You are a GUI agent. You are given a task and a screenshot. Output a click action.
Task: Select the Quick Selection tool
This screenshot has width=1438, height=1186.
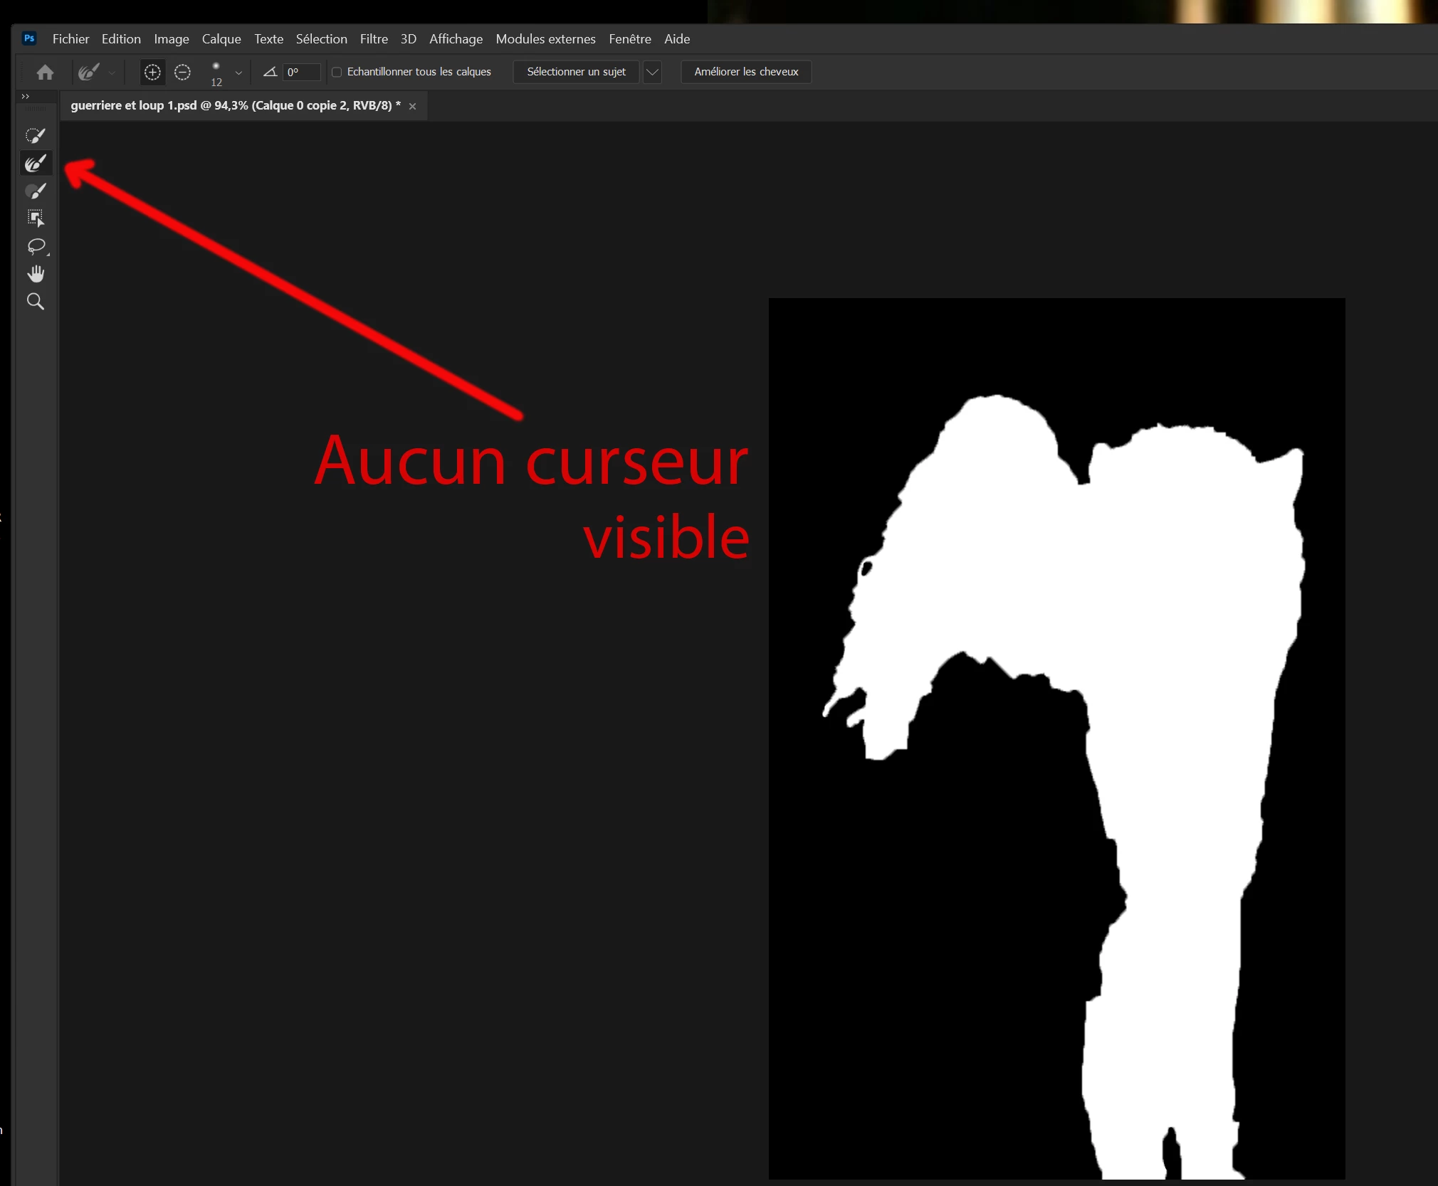35,135
